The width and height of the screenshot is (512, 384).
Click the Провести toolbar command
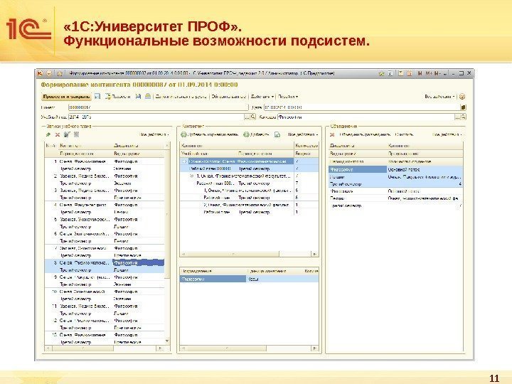117,97
